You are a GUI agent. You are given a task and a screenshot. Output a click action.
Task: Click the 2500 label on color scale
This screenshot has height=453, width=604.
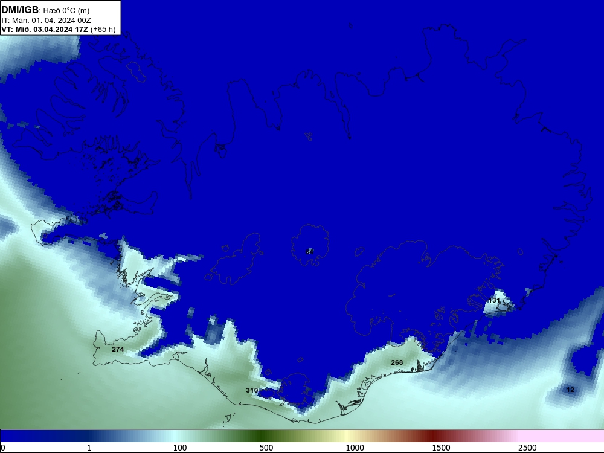[527, 448]
